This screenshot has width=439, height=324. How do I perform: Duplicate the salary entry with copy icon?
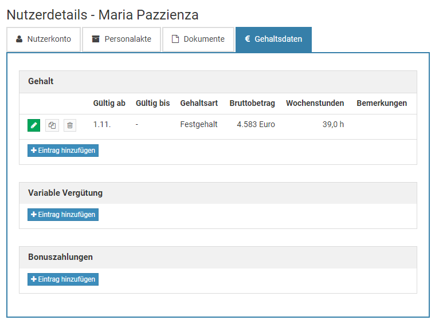click(52, 125)
